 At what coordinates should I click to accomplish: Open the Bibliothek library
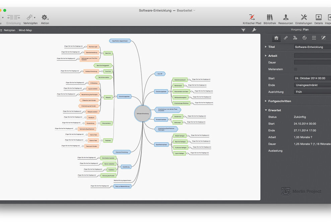tap(270, 17)
